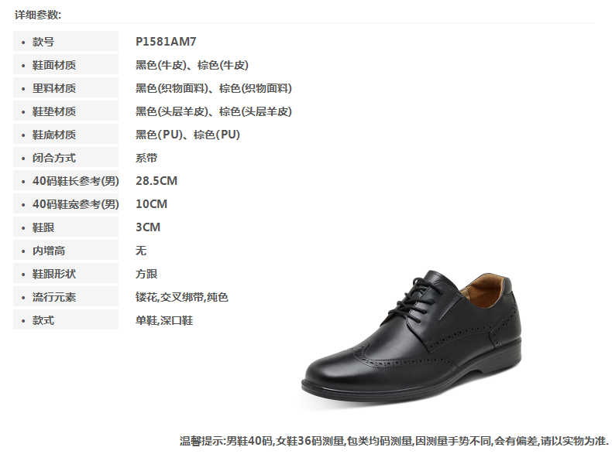Click the 镂花,交叉绑带,纯色 style elements value
This screenshot has height=454, width=612.
182,297
